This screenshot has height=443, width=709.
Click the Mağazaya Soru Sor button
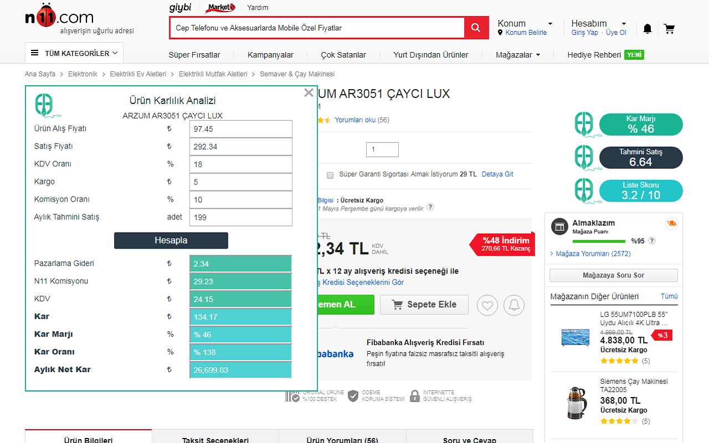[x=613, y=275]
